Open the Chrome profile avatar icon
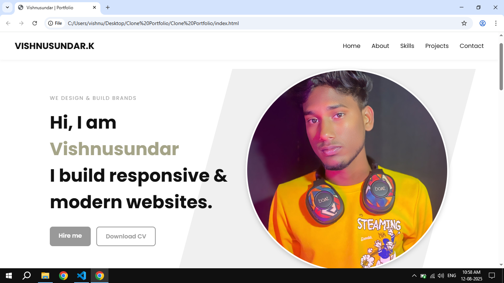 pyautogui.click(x=483, y=23)
